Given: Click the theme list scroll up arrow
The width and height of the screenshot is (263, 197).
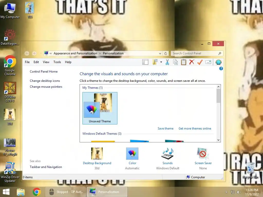Looking at the screenshot, I should [x=218, y=87].
